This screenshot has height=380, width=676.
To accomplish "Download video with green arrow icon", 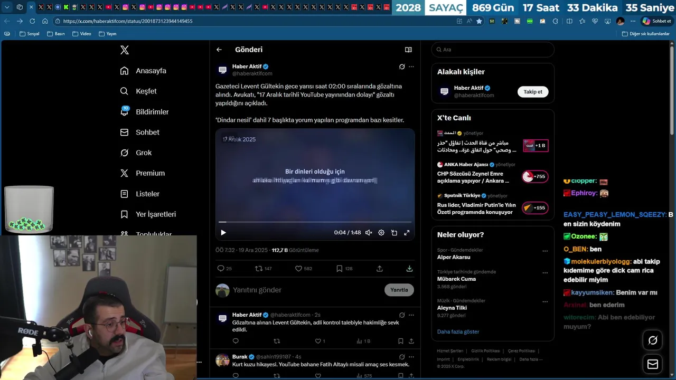I will 409,269.
